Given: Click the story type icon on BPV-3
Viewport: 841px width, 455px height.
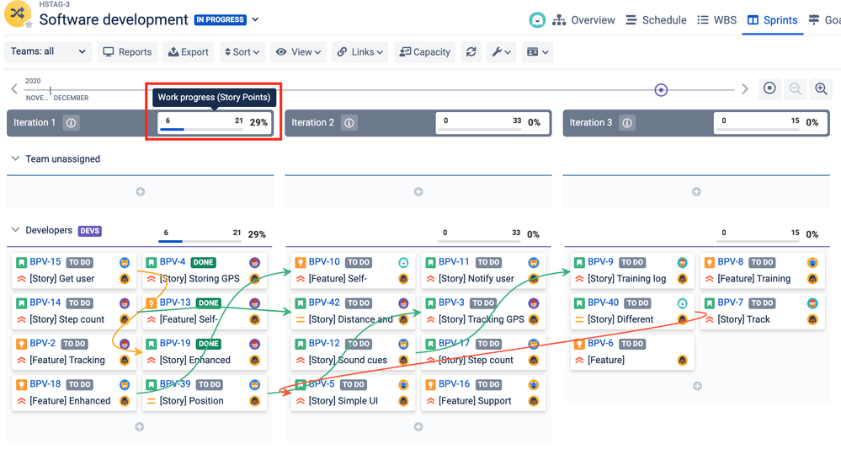Looking at the screenshot, I should 430,303.
